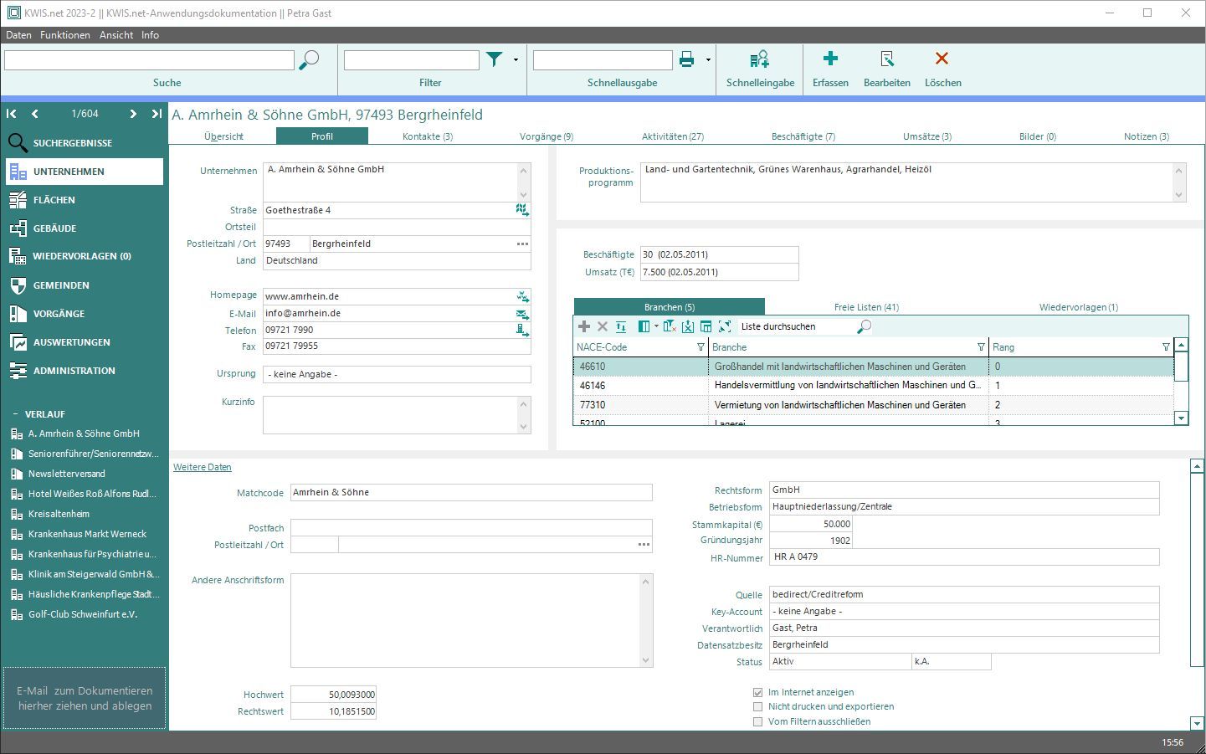Open Postfach Postleitzahl/Ort lookup dots
Screen dimensions: 1206x754
point(644,545)
